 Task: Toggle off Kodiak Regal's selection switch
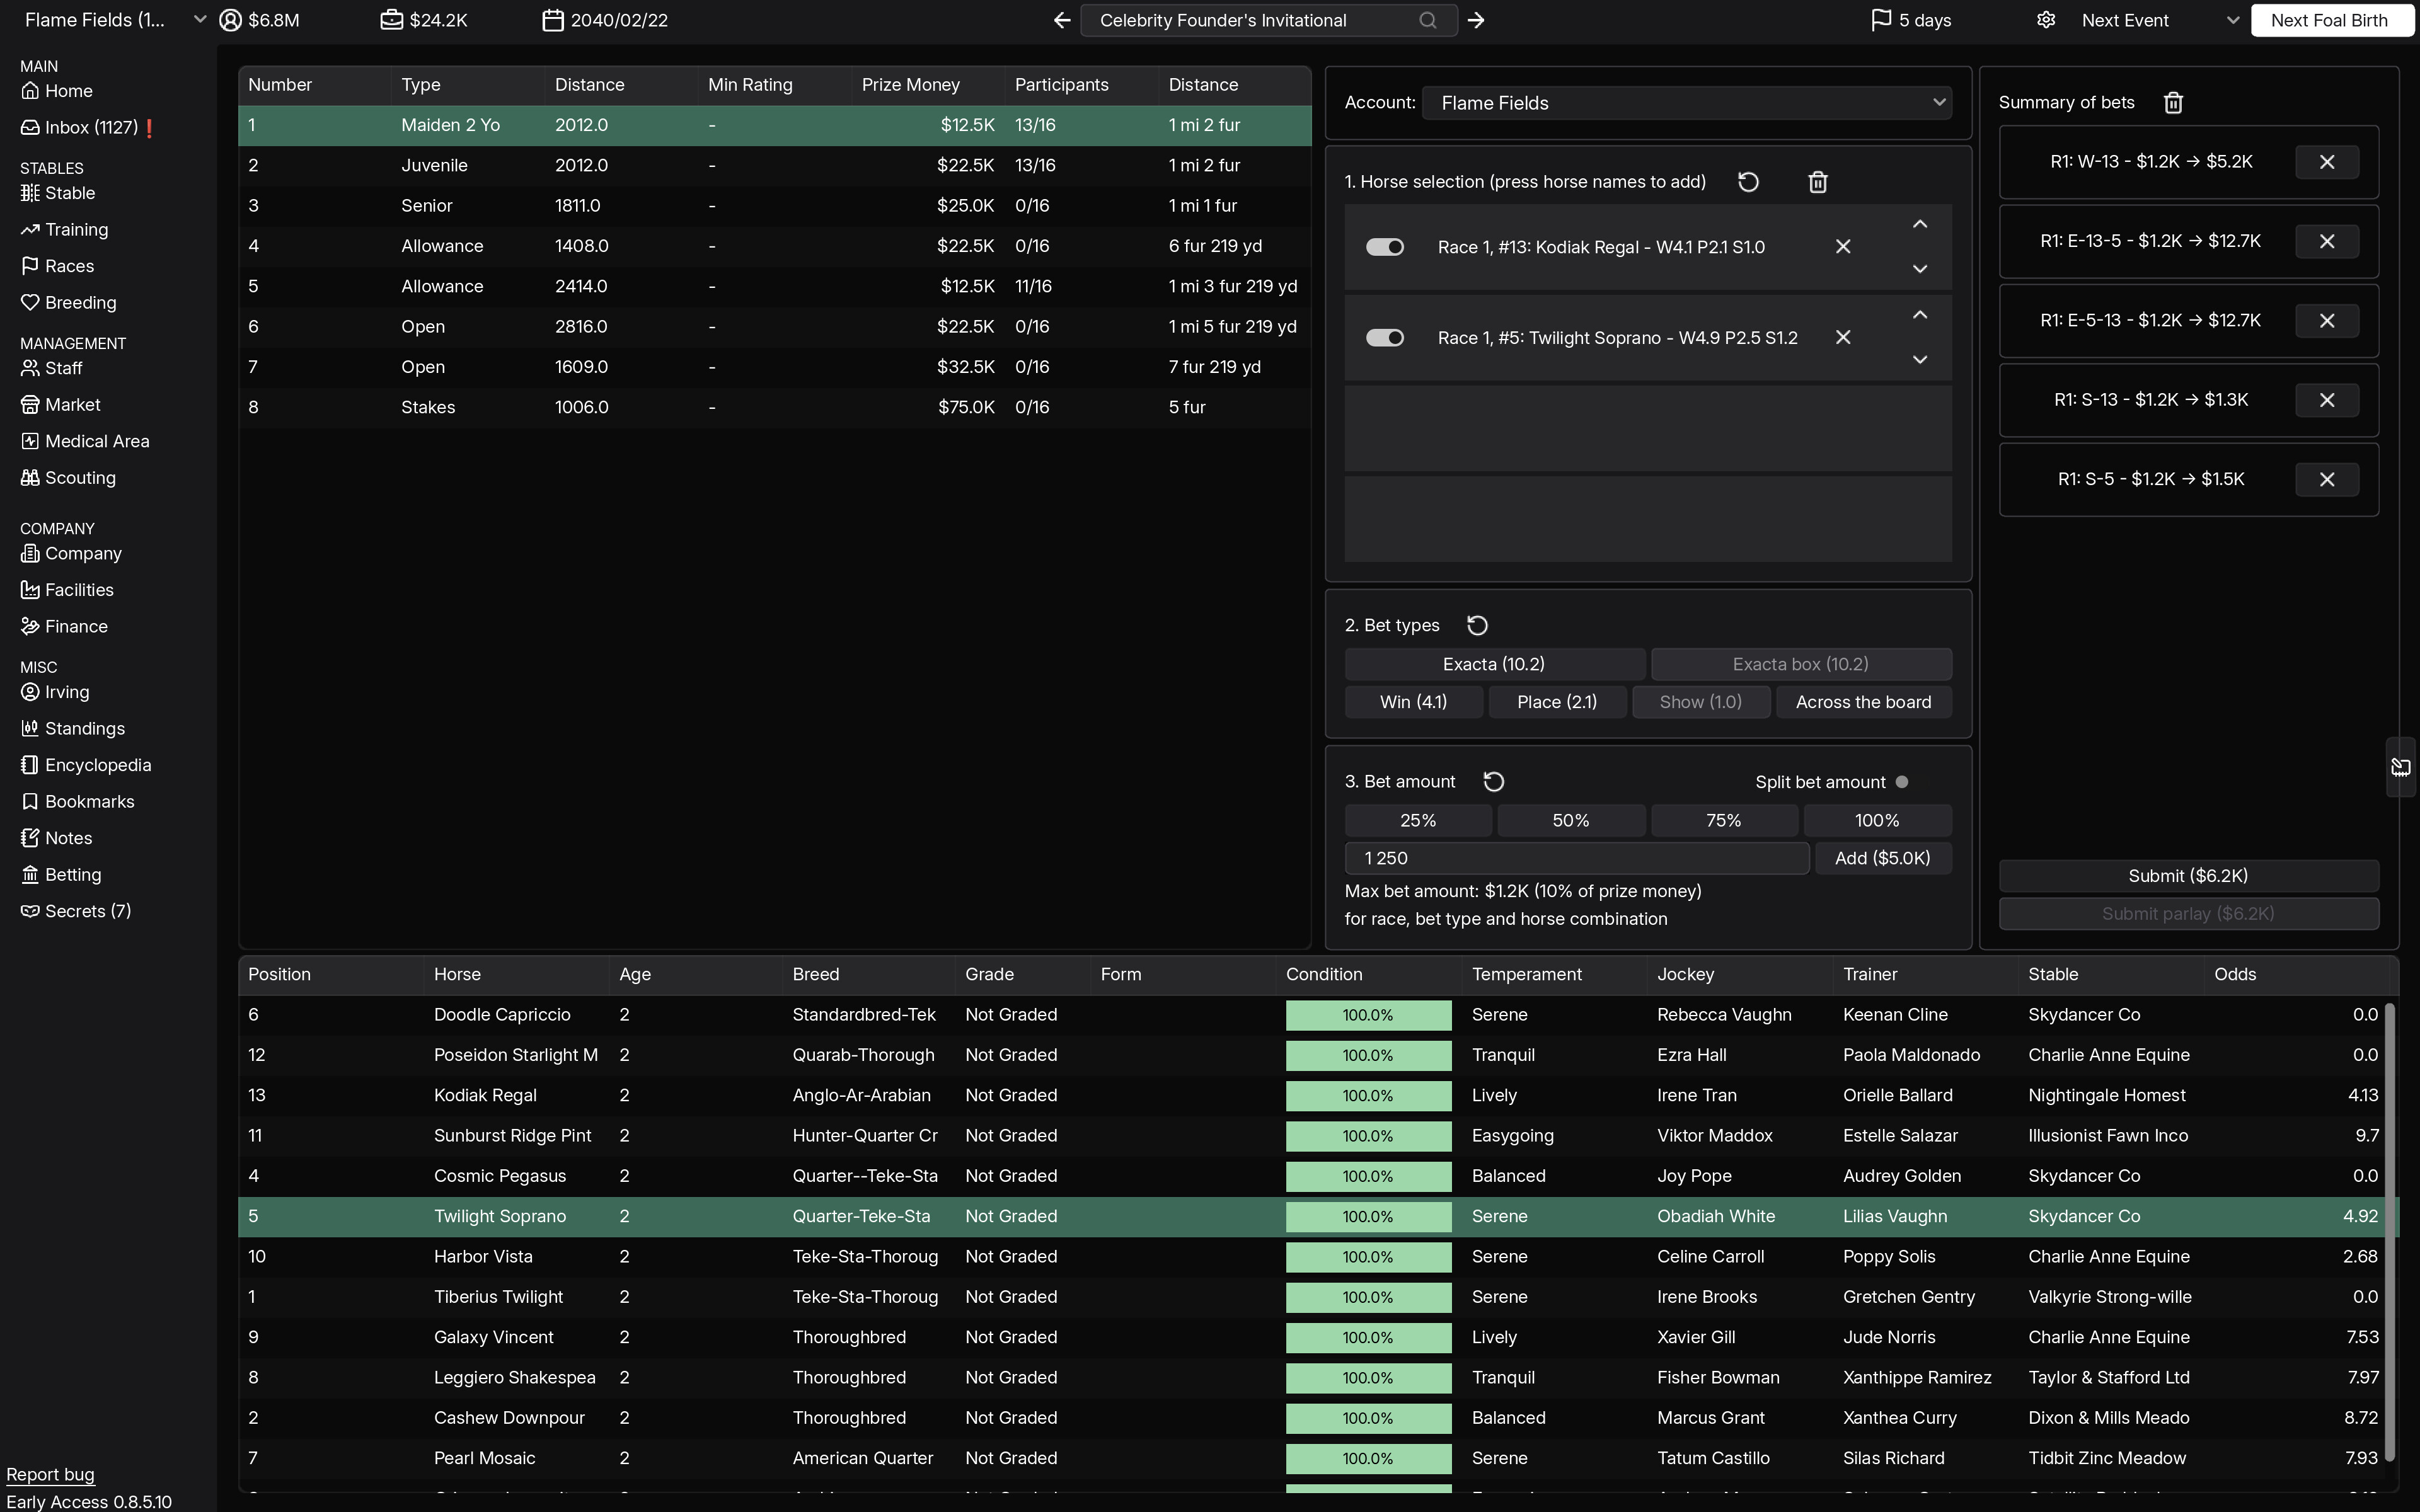(1384, 246)
